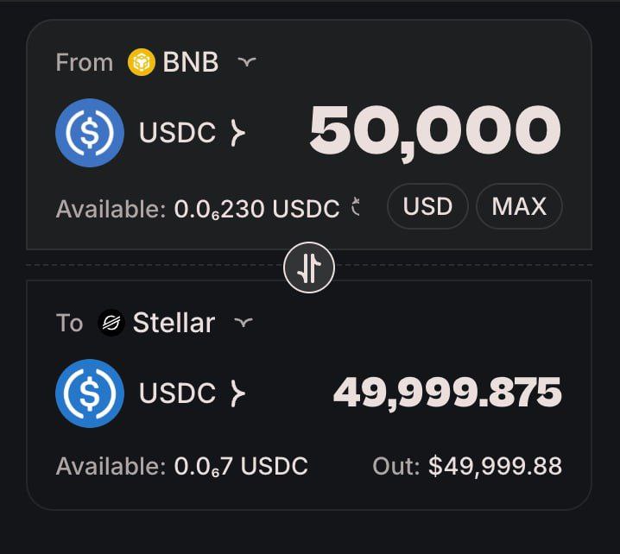
Task: Click the destination USDC token label
Action: (x=177, y=393)
